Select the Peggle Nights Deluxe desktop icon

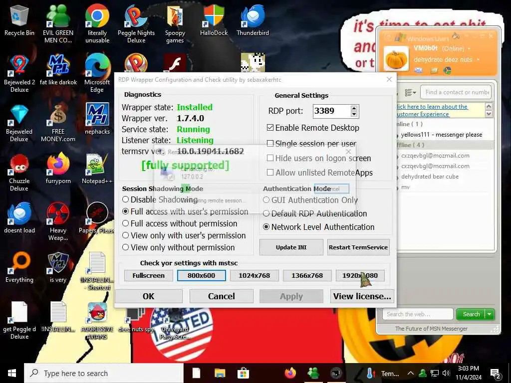point(136,24)
